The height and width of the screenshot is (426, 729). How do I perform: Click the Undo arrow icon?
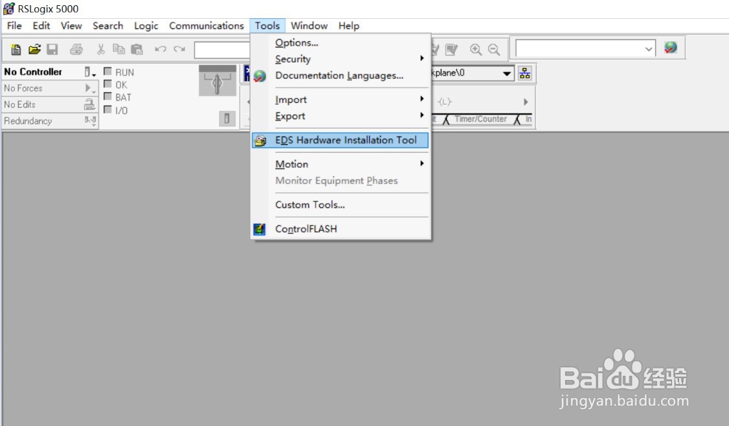(x=161, y=49)
